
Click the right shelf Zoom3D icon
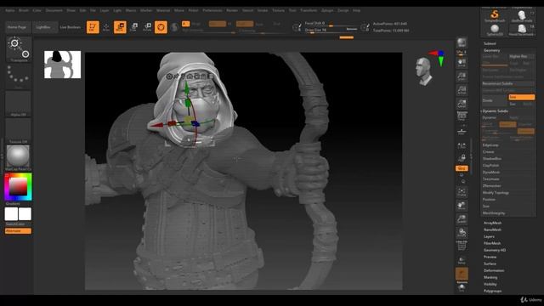click(462, 219)
